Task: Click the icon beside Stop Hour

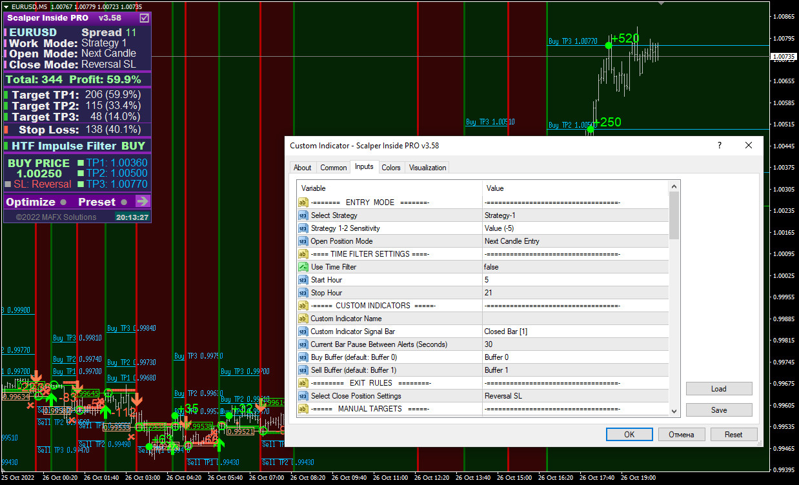Action: coord(303,293)
